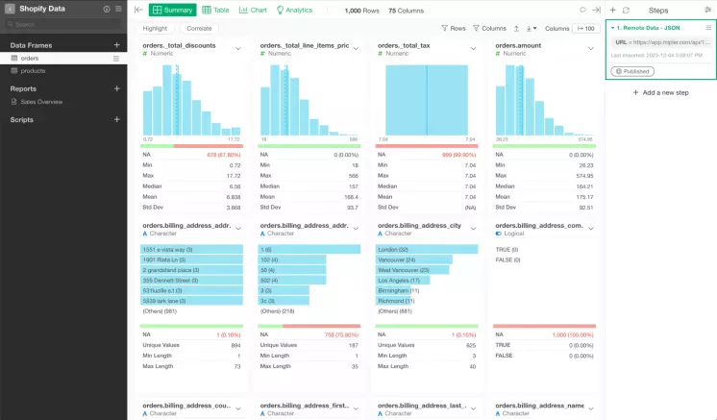The height and width of the screenshot is (420, 717).
Task: Select the West Vancouver (23) bar
Action: click(x=412, y=270)
